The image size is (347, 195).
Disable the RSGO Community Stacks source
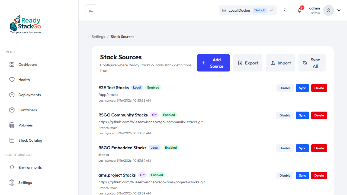pos(285,115)
